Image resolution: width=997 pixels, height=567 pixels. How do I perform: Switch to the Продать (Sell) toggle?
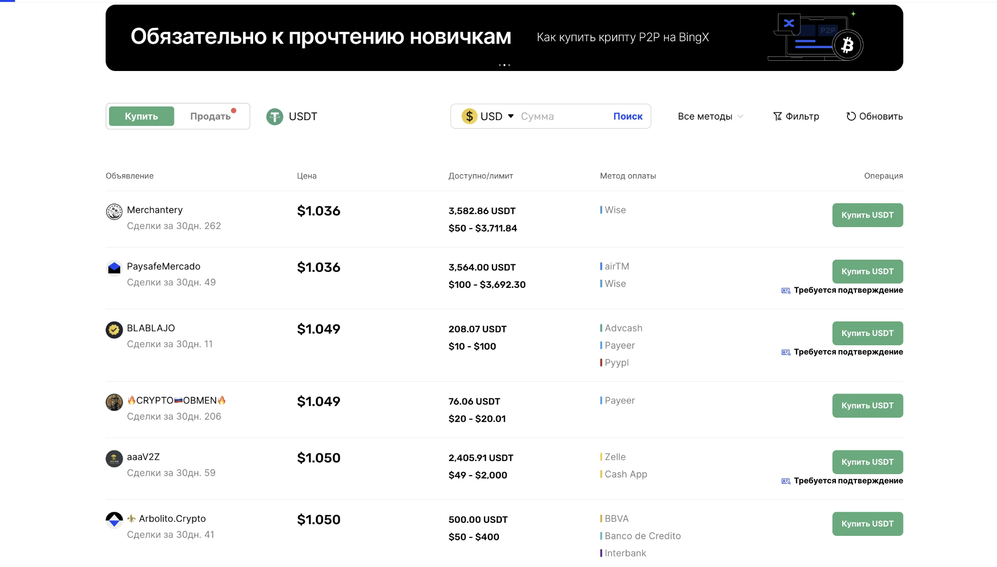click(210, 116)
